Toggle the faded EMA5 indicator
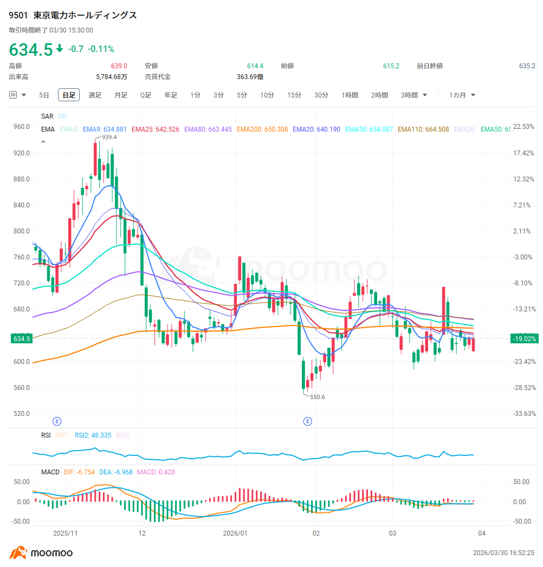The image size is (543, 567). coord(69,129)
